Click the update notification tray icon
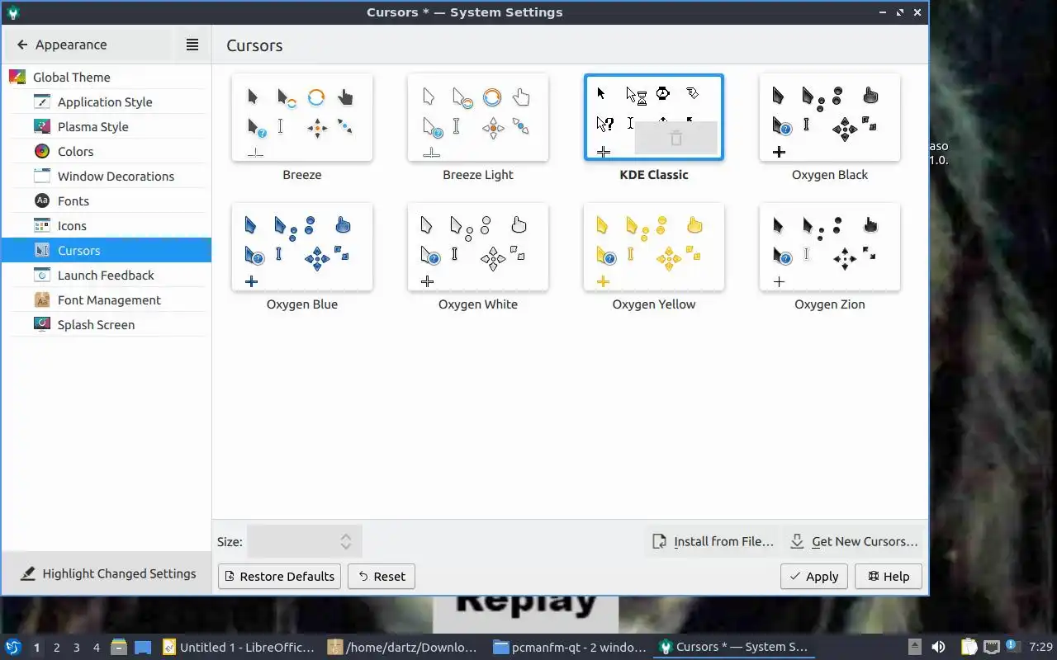Viewport: 1057px width, 660px height. tap(1011, 646)
